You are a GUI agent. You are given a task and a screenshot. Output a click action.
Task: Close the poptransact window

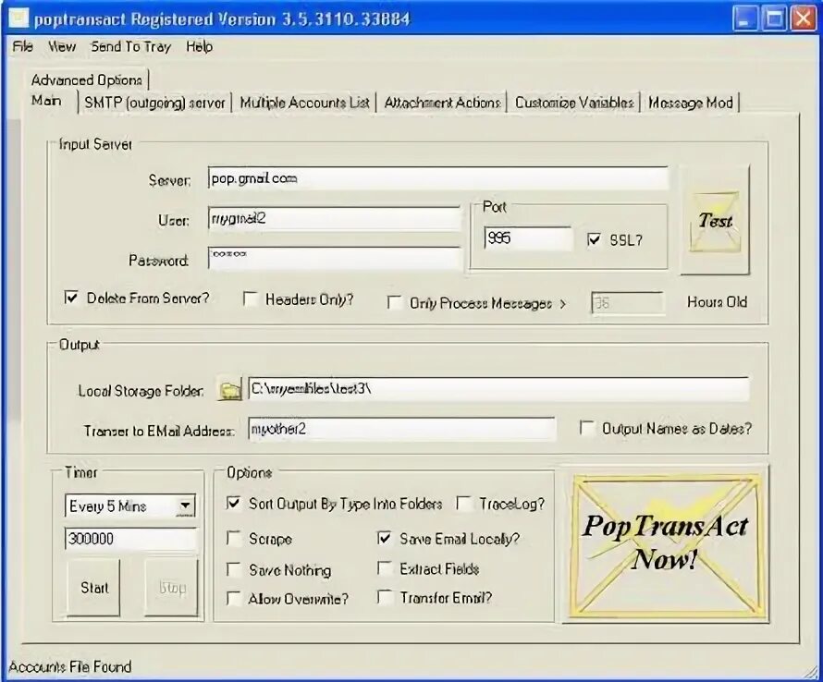tap(803, 18)
